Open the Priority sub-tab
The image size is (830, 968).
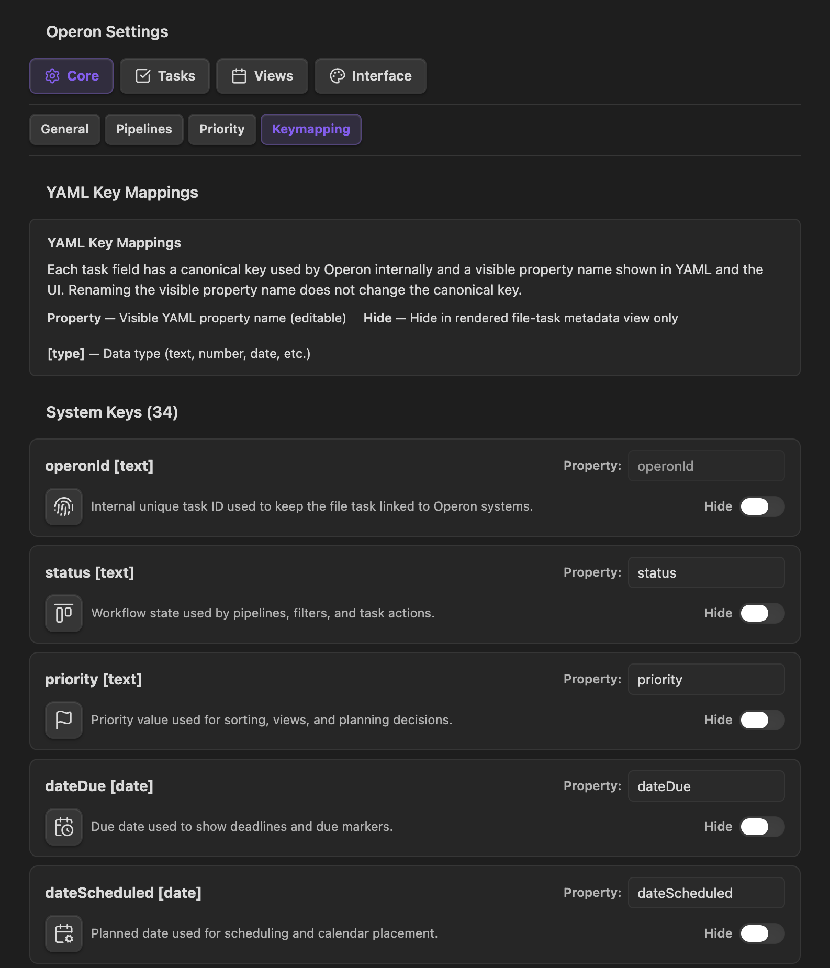(222, 129)
